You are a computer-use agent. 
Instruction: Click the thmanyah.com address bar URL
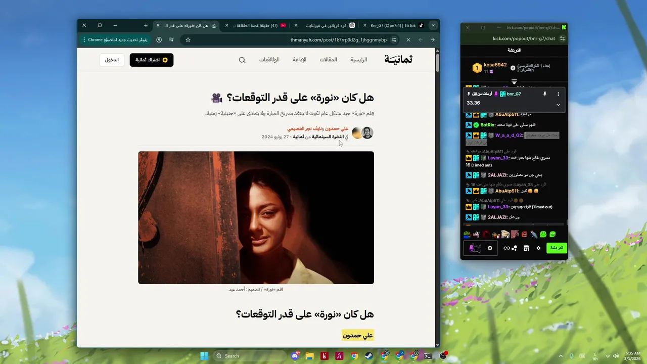339,39
